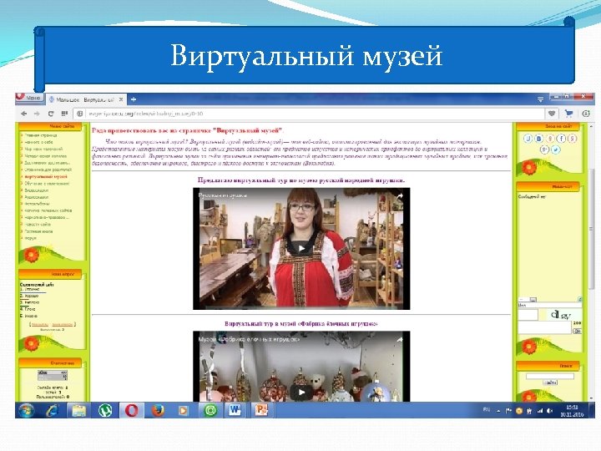Share the Фабрика ёлочных игрушек video
This screenshot has height=451, width=601.
[400, 339]
